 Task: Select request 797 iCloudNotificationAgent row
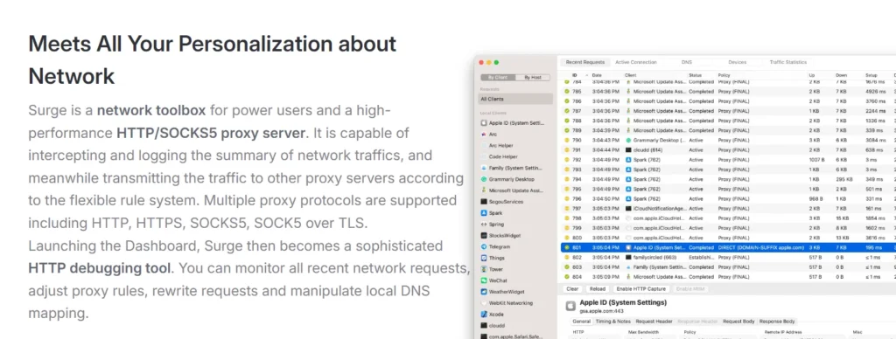pyautogui.click(x=728, y=209)
